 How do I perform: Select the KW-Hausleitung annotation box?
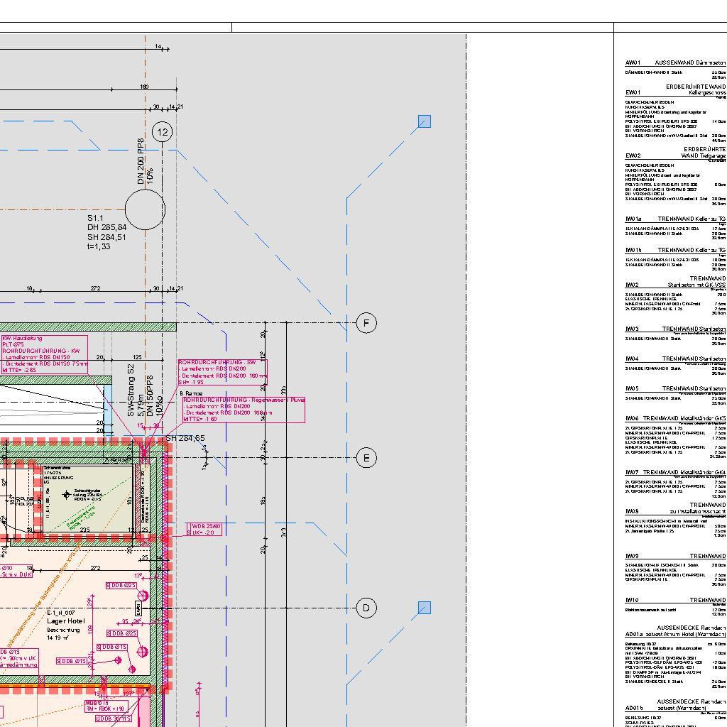pyautogui.click(x=44, y=354)
